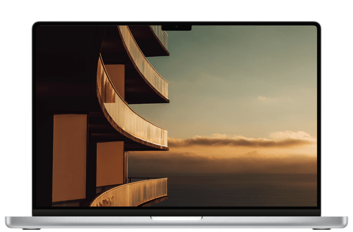Click the camera notch at top of display

pos(176,27)
